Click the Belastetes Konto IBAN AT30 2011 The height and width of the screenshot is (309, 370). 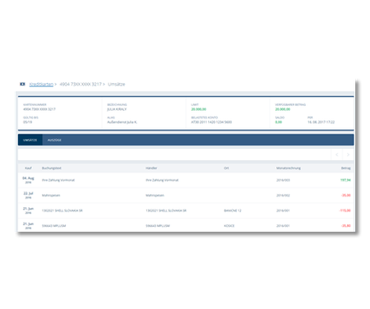pos(211,122)
